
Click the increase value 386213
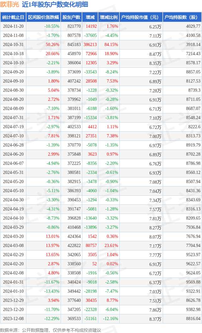click(x=90, y=45)
